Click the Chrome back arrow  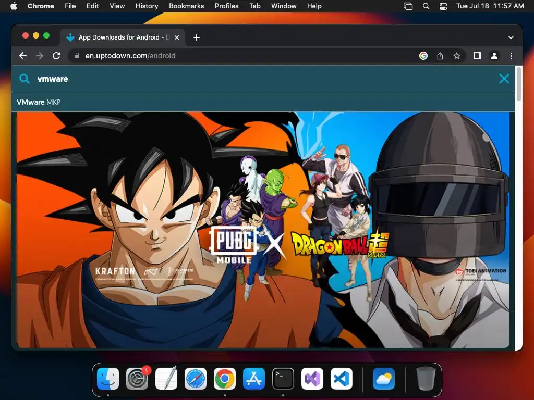23,56
